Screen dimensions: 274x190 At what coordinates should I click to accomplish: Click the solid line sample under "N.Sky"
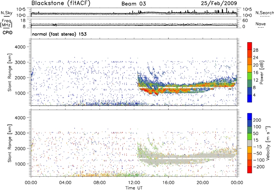pyautogui.click(x=7, y=16)
